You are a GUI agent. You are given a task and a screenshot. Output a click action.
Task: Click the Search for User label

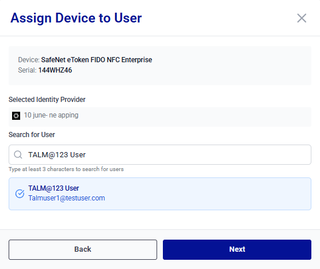[x=32, y=135]
